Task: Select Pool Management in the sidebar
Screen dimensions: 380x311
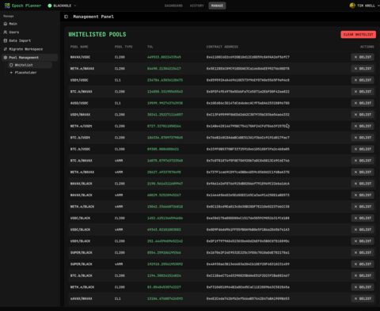Action: (x=29, y=58)
